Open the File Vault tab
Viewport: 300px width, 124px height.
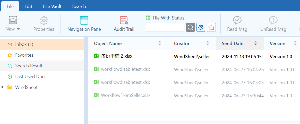click(52, 6)
